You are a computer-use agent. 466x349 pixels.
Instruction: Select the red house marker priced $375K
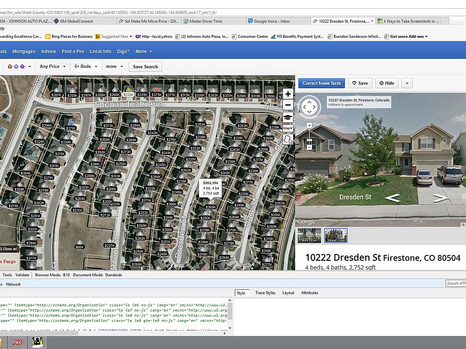click(157, 92)
